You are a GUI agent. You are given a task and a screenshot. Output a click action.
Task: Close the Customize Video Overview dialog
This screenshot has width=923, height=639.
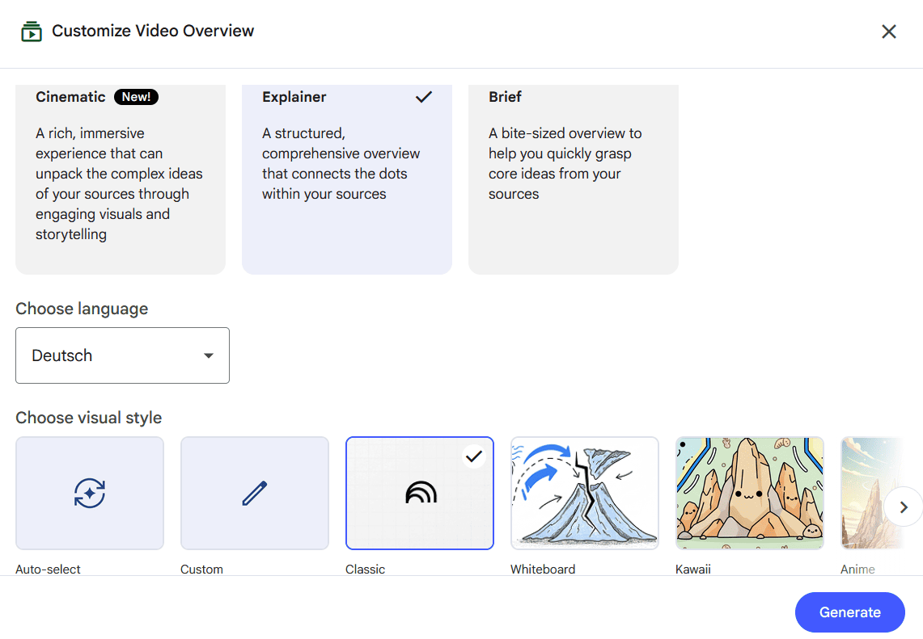(888, 32)
